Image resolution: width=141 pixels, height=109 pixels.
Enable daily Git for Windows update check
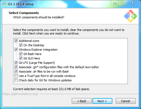tap(16, 80)
